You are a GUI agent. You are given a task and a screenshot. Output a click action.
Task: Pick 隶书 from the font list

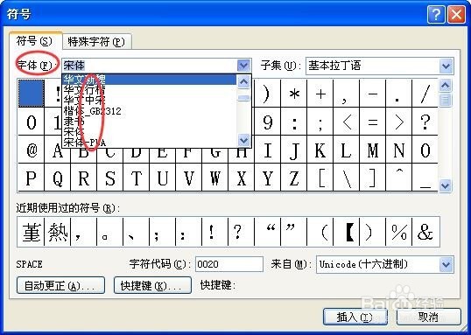click(149, 122)
